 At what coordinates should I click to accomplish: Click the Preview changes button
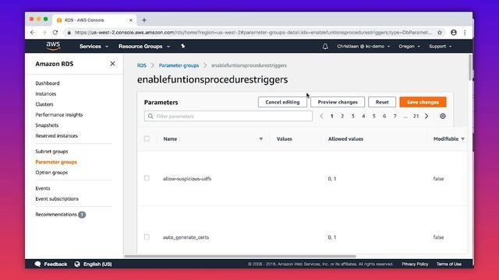click(338, 102)
